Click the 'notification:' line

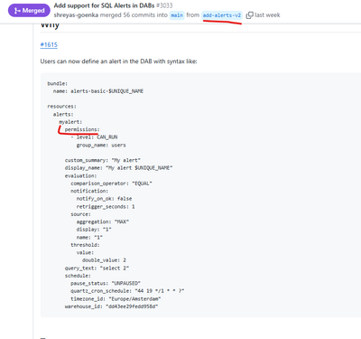pos(89,191)
